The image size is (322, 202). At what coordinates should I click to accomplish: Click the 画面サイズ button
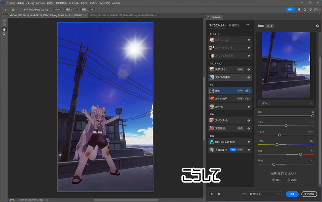[x=71, y=10]
